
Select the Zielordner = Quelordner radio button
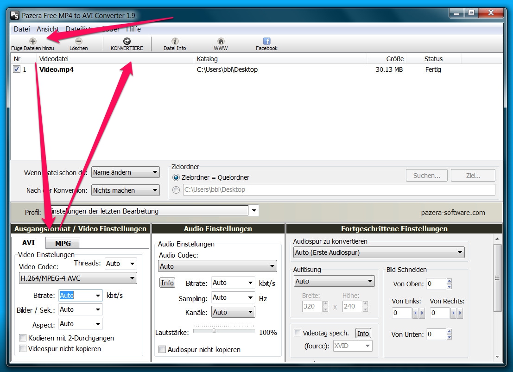176,177
